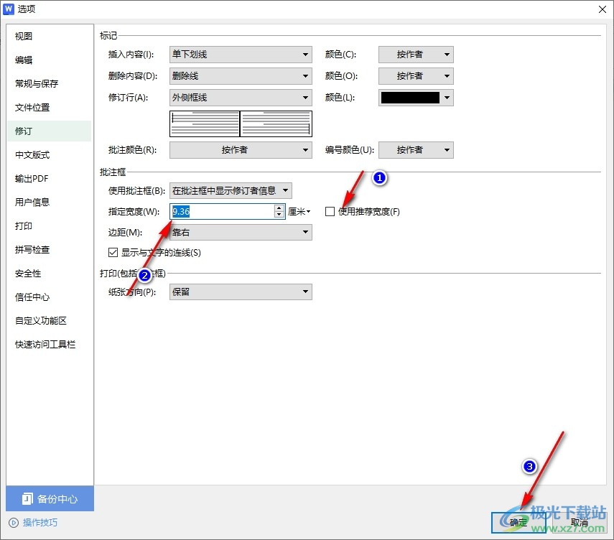Close the 选项 dialog
Viewport: 614px width, 540px height.
tap(603, 9)
